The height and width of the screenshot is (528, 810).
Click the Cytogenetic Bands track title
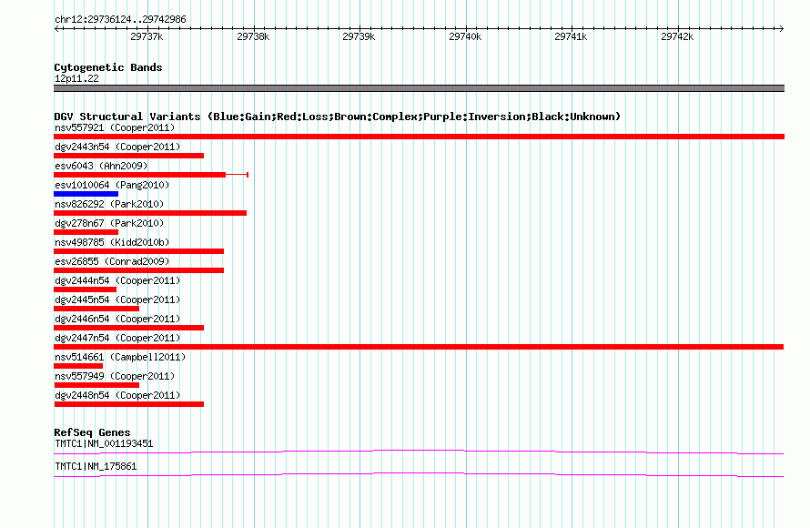point(108,67)
